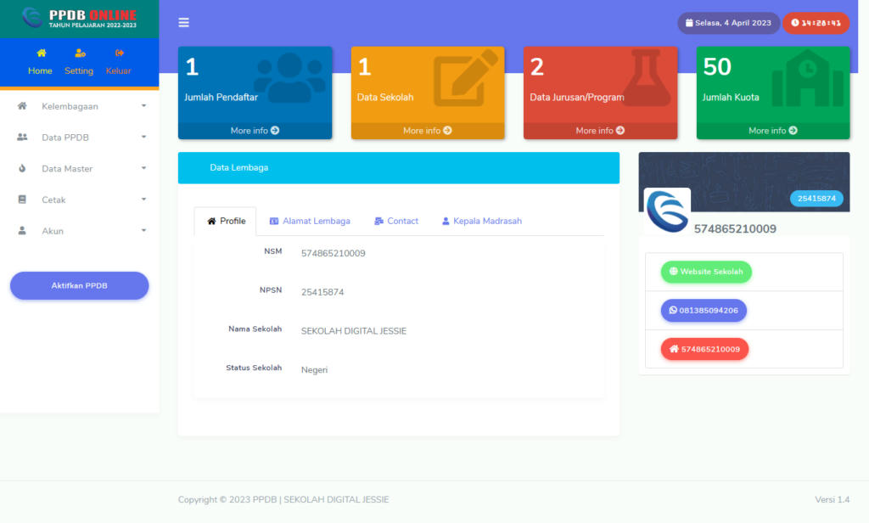Click More info on Jumlah Pendaftar card
This screenshot has height=523, width=869.
click(x=255, y=131)
